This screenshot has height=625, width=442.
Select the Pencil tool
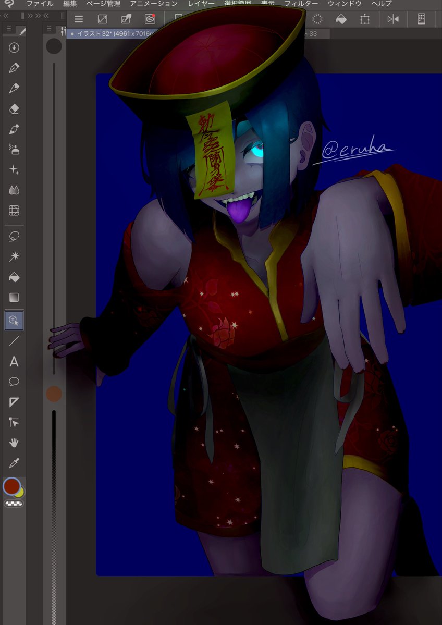(14, 88)
